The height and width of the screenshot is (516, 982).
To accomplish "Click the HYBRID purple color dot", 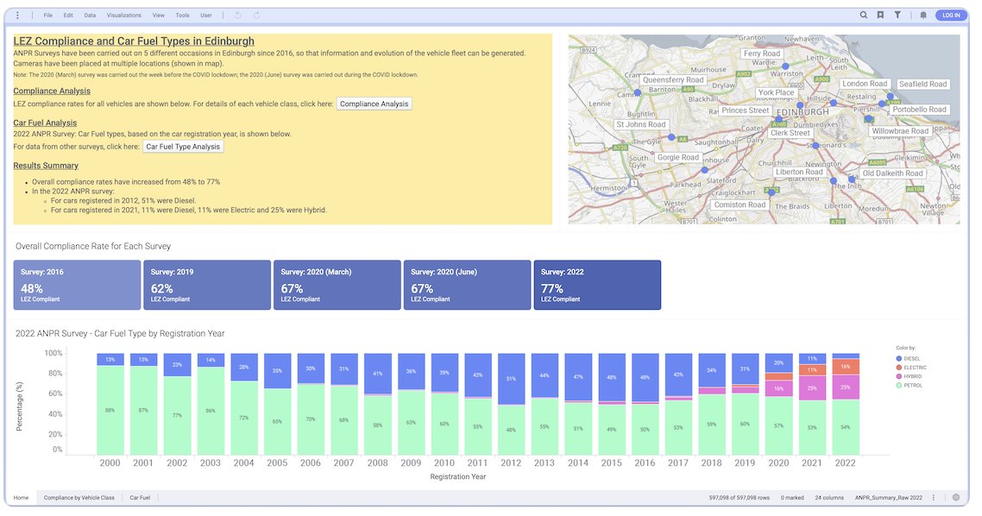I will 898,376.
